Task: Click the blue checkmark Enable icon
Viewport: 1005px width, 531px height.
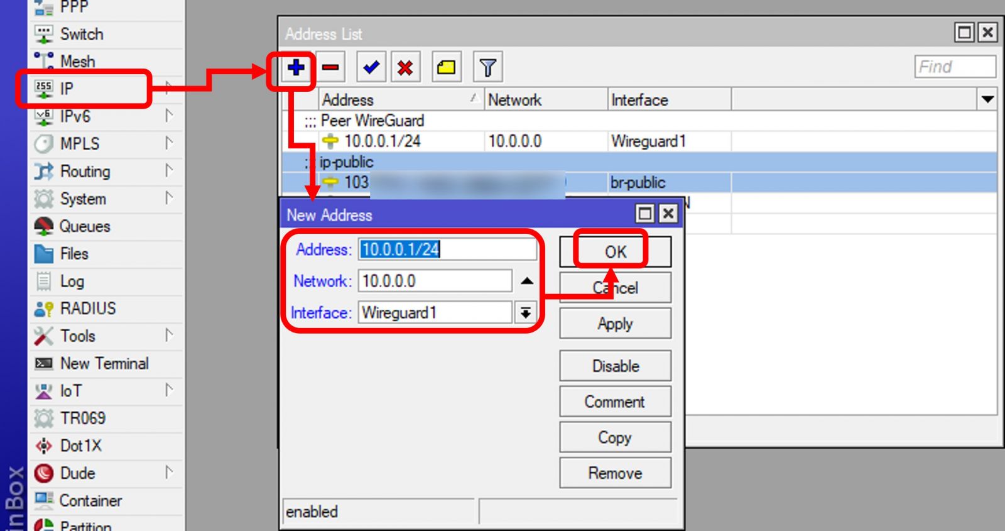Action: click(371, 67)
